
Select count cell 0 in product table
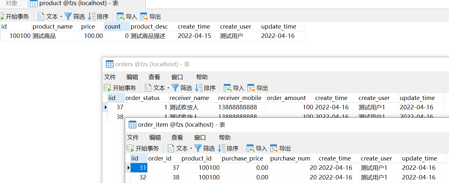click(117, 36)
